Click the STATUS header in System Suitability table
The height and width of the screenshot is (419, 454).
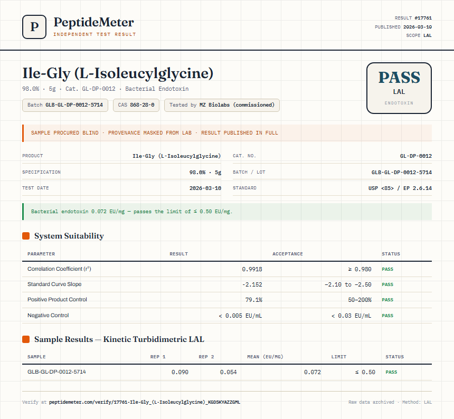pos(391,254)
